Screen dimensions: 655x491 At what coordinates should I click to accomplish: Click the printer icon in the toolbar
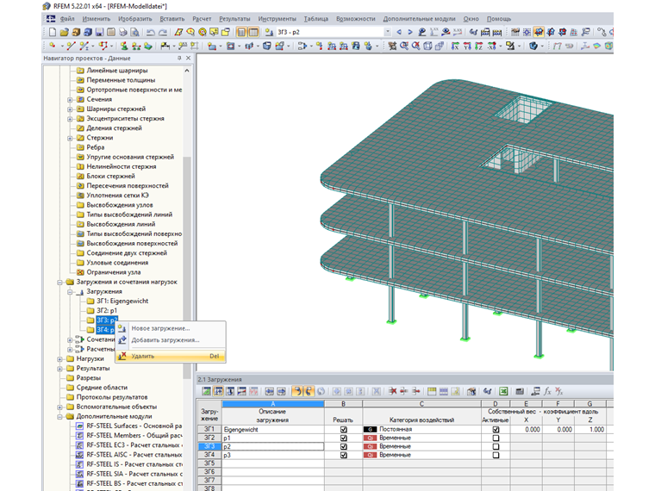(x=122, y=32)
